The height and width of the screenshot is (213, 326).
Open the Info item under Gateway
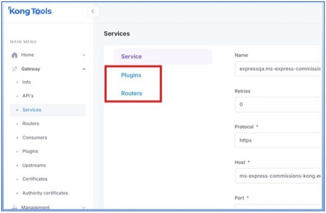pos(27,82)
